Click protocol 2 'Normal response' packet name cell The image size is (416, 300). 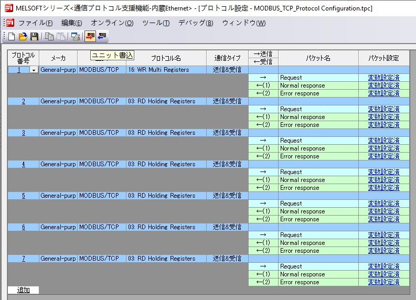tap(318, 117)
